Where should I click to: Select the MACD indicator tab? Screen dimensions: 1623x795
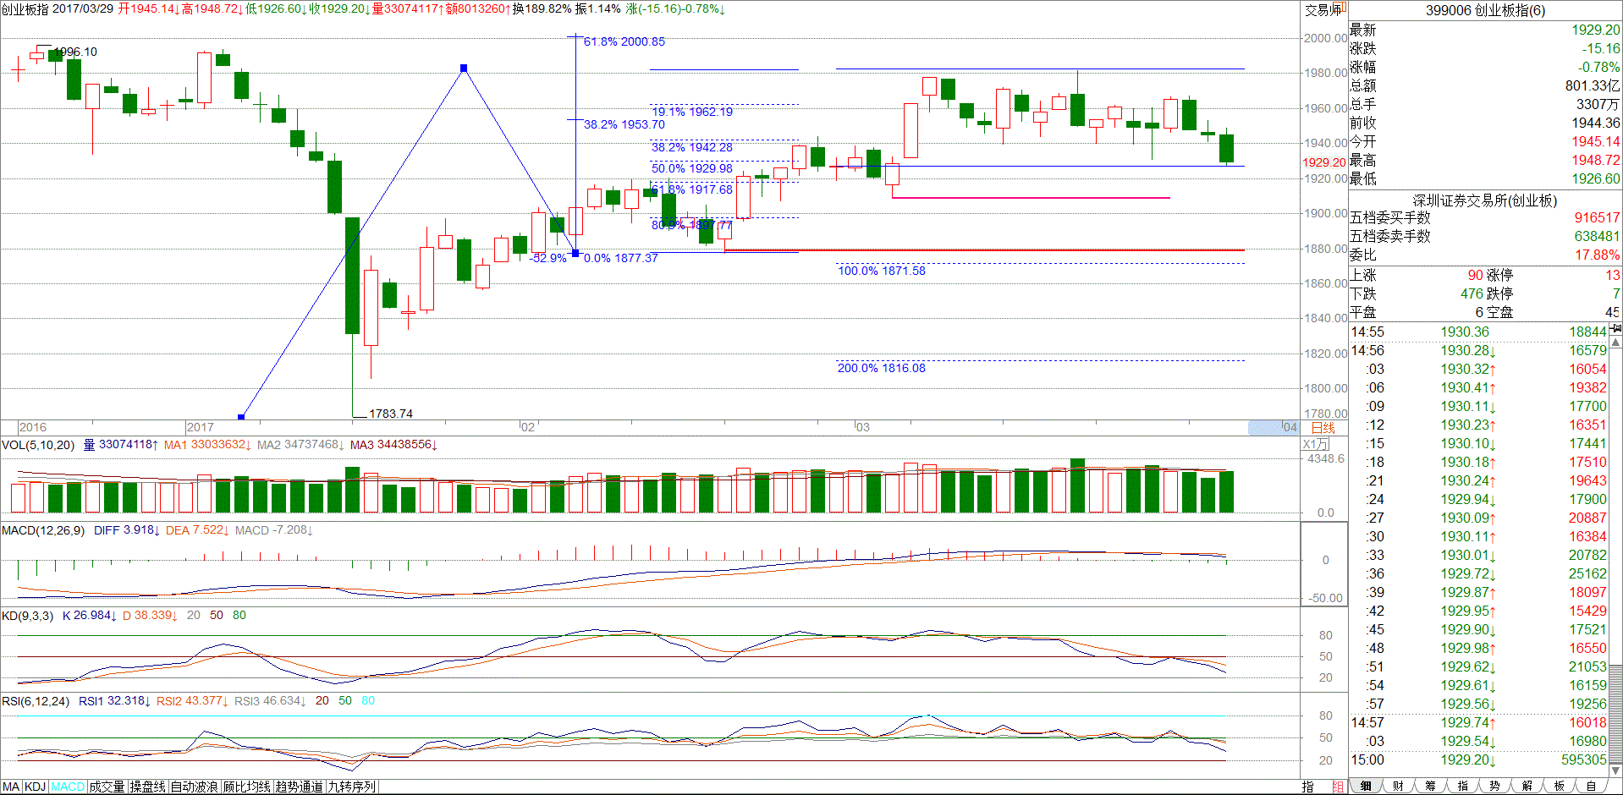point(68,787)
